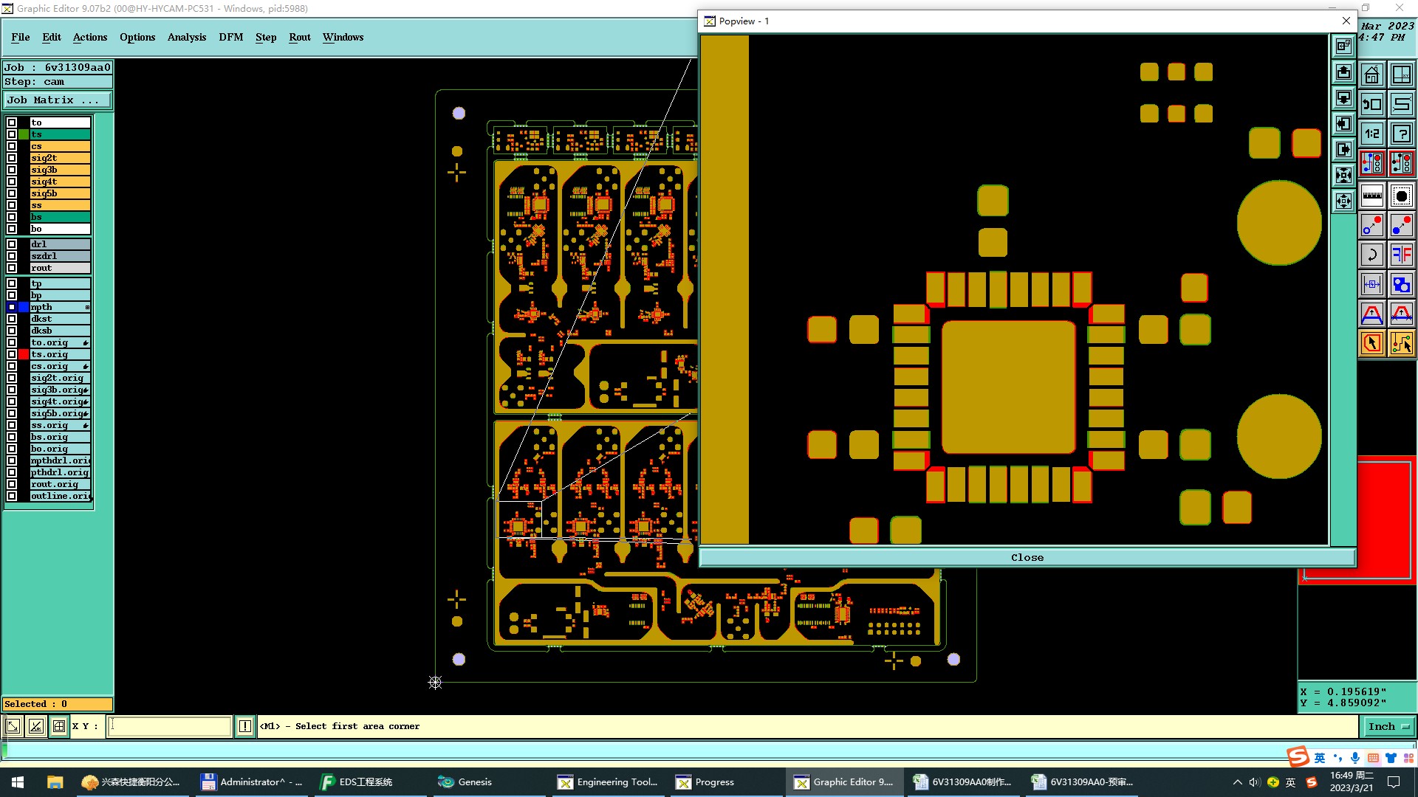The image size is (1418, 797).
Task: Click the question mark help icon
Action: click(1401, 134)
